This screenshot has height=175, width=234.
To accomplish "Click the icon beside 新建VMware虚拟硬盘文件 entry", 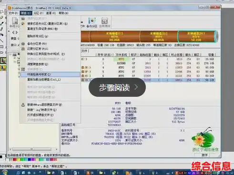I will (x=23, y=104).
